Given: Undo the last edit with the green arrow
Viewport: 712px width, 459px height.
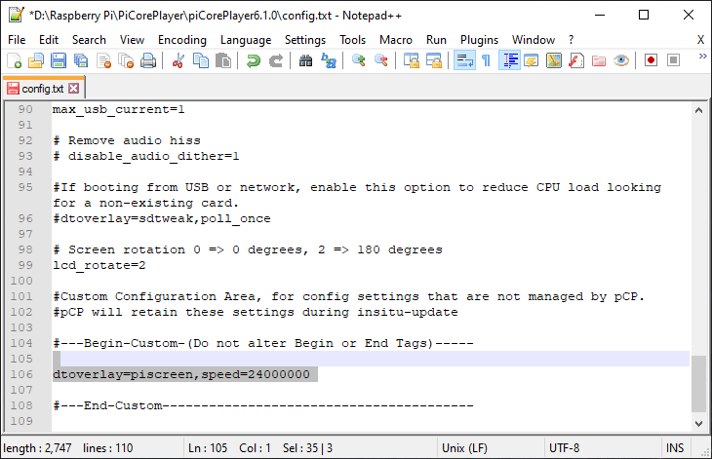Looking at the screenshot, I should click(253, 60).
